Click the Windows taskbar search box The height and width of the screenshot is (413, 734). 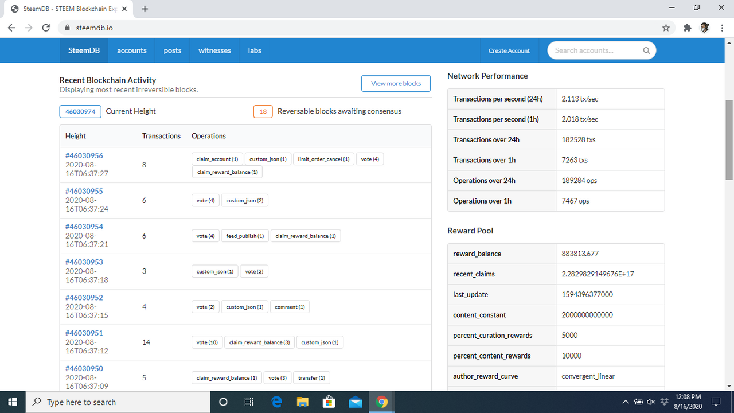(119, 402)
